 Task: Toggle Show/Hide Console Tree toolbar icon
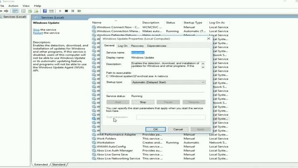(x=15, y=11)
